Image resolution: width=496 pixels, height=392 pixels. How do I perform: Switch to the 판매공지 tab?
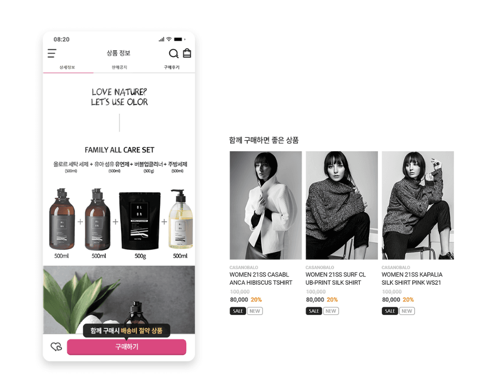(119, 67)
